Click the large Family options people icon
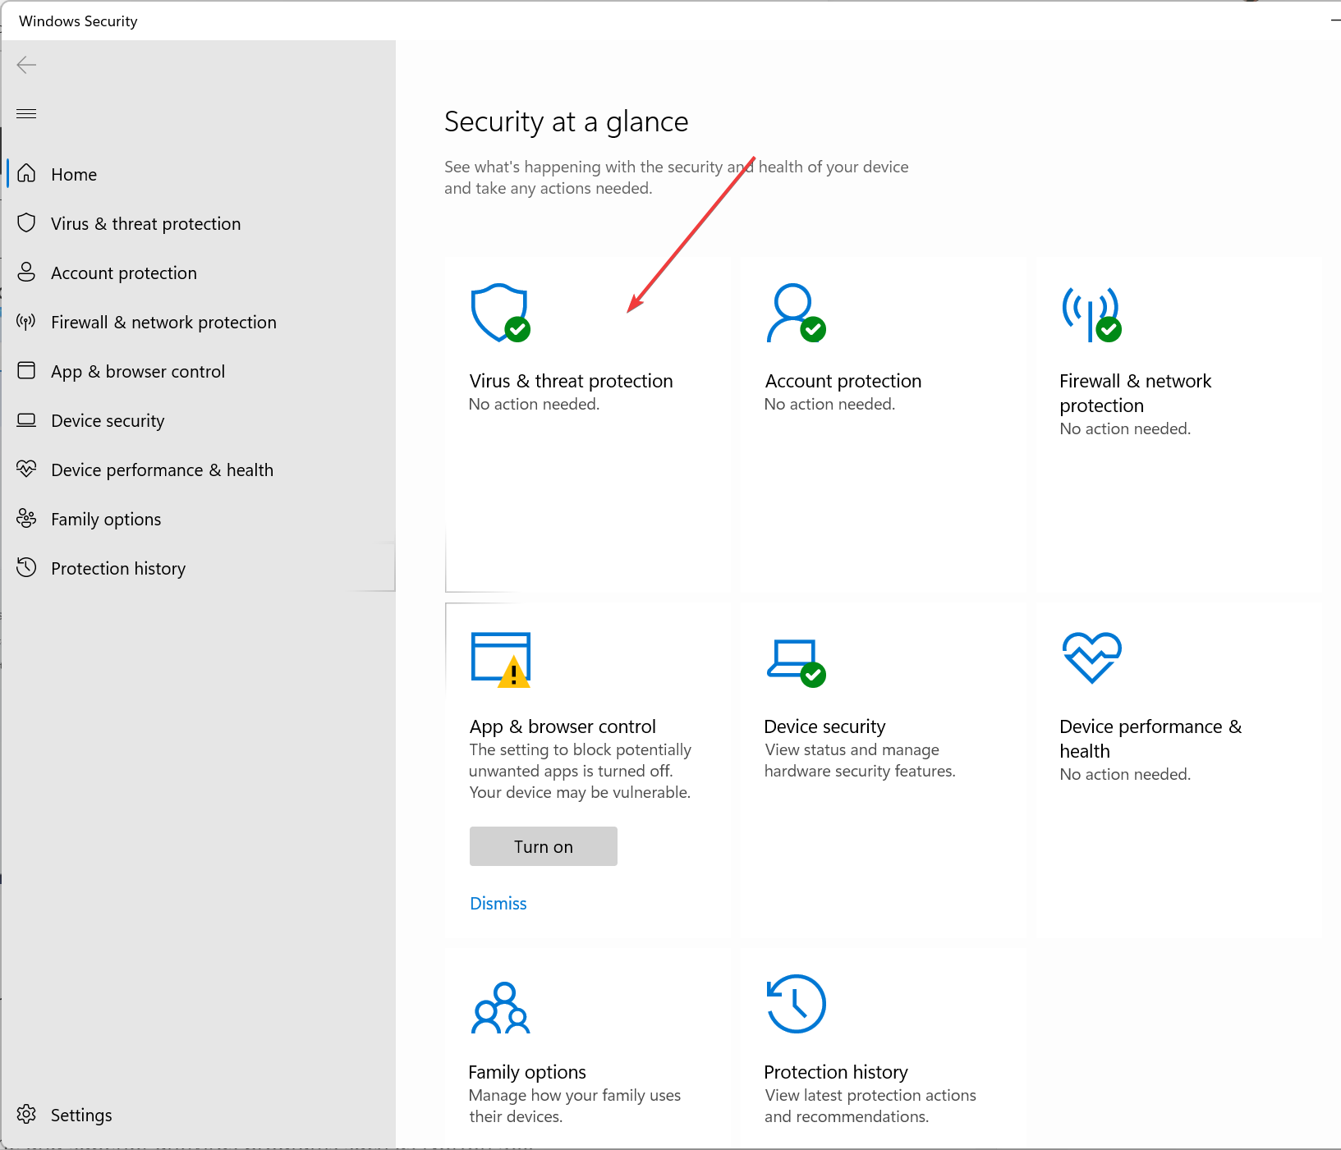Viewport: 1341px width, 1150px height. click(500, 1007)
